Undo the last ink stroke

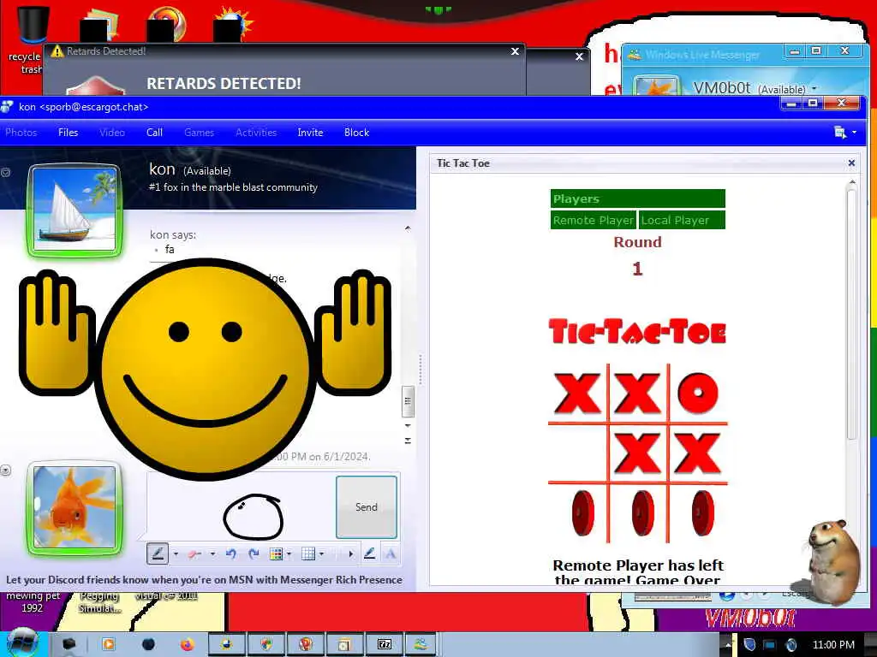tap(231, 553)
